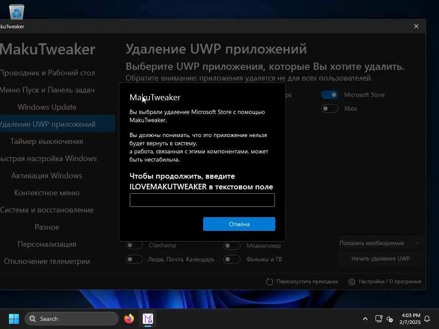Click the Отмена button in the dialog
439x329 pixels.
tap(239, 224)
